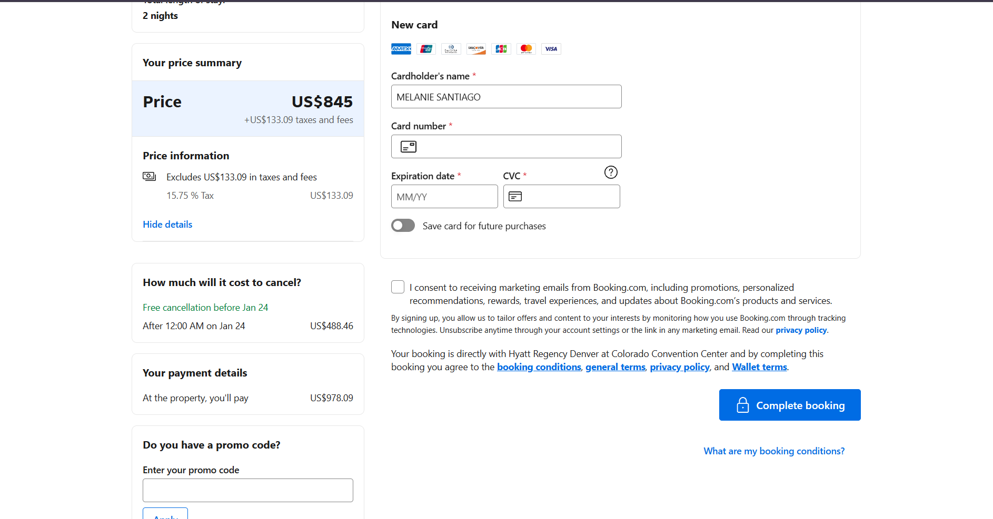Check the marketing emails consent box
The width and height of the screenshot is (993, 519).
pos(398,287)
